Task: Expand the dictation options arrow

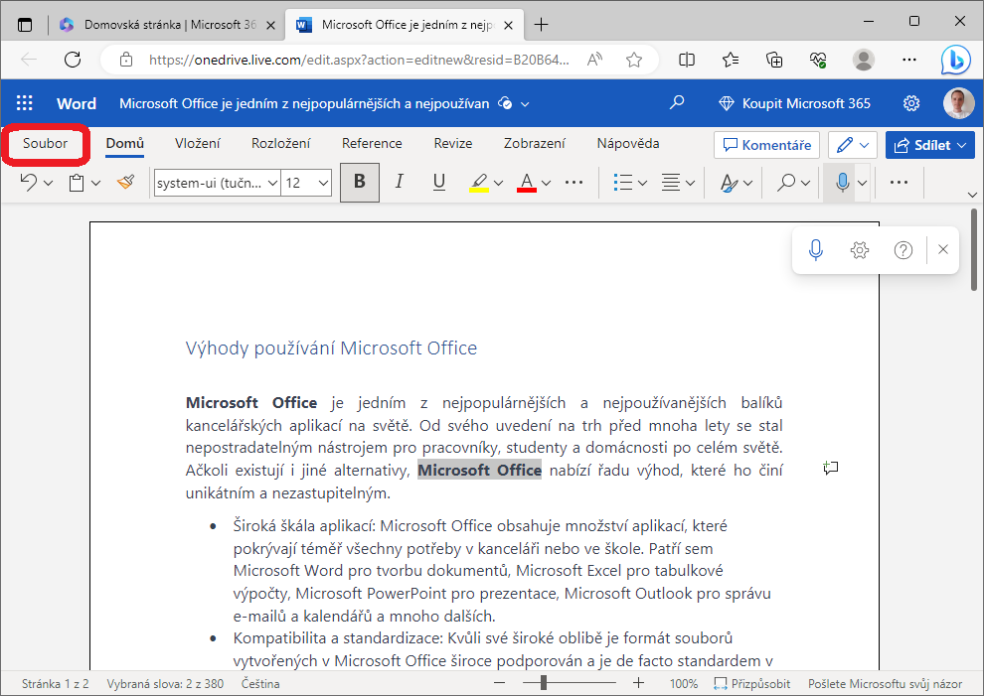Action: point(863,183)
